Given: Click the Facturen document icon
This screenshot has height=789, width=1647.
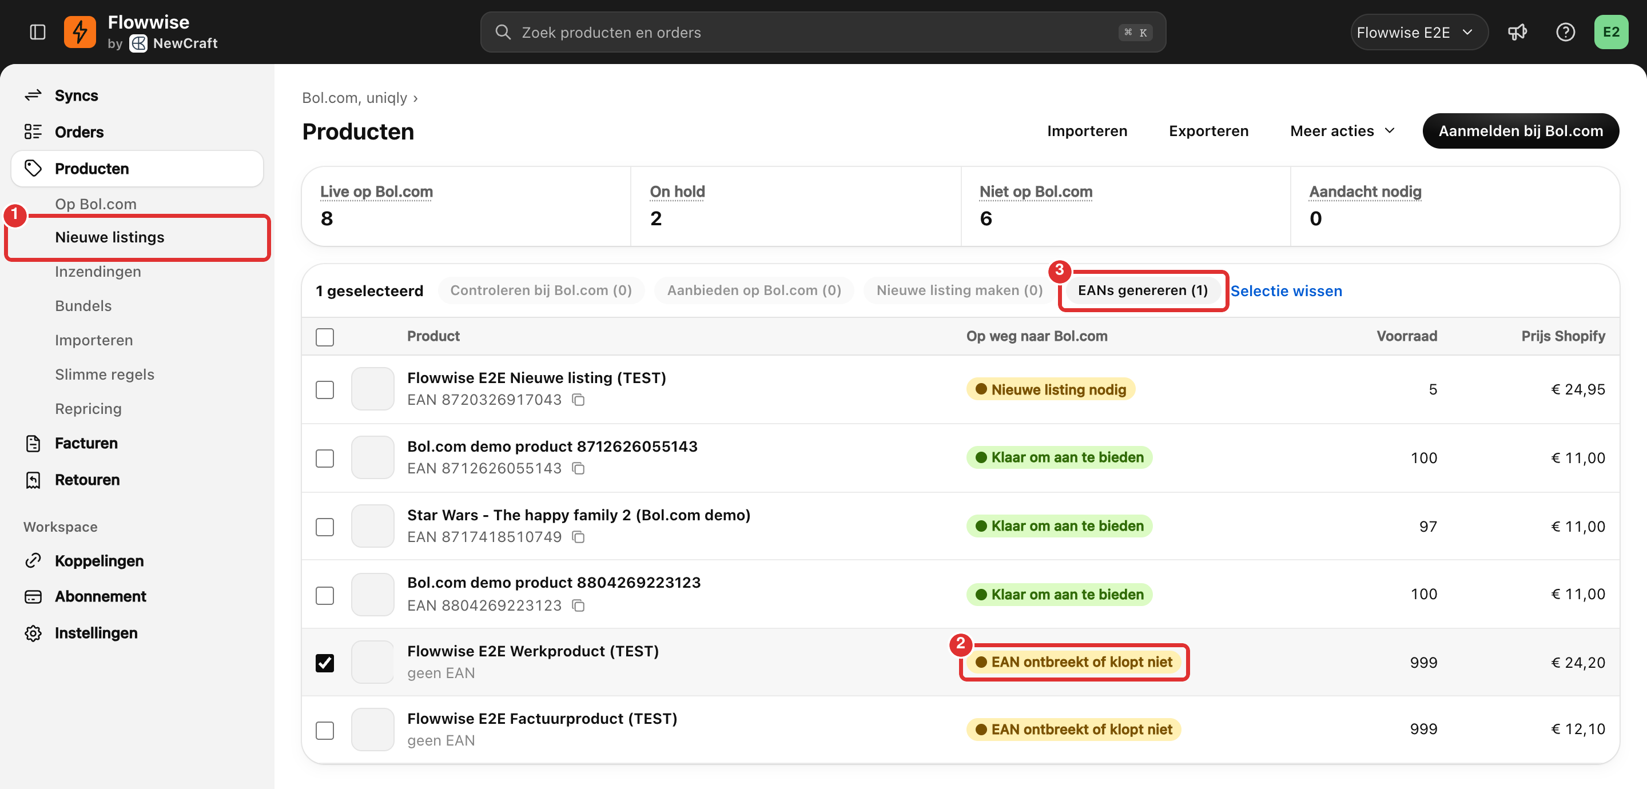Looking at the screenshot, I should pos(33,443).
